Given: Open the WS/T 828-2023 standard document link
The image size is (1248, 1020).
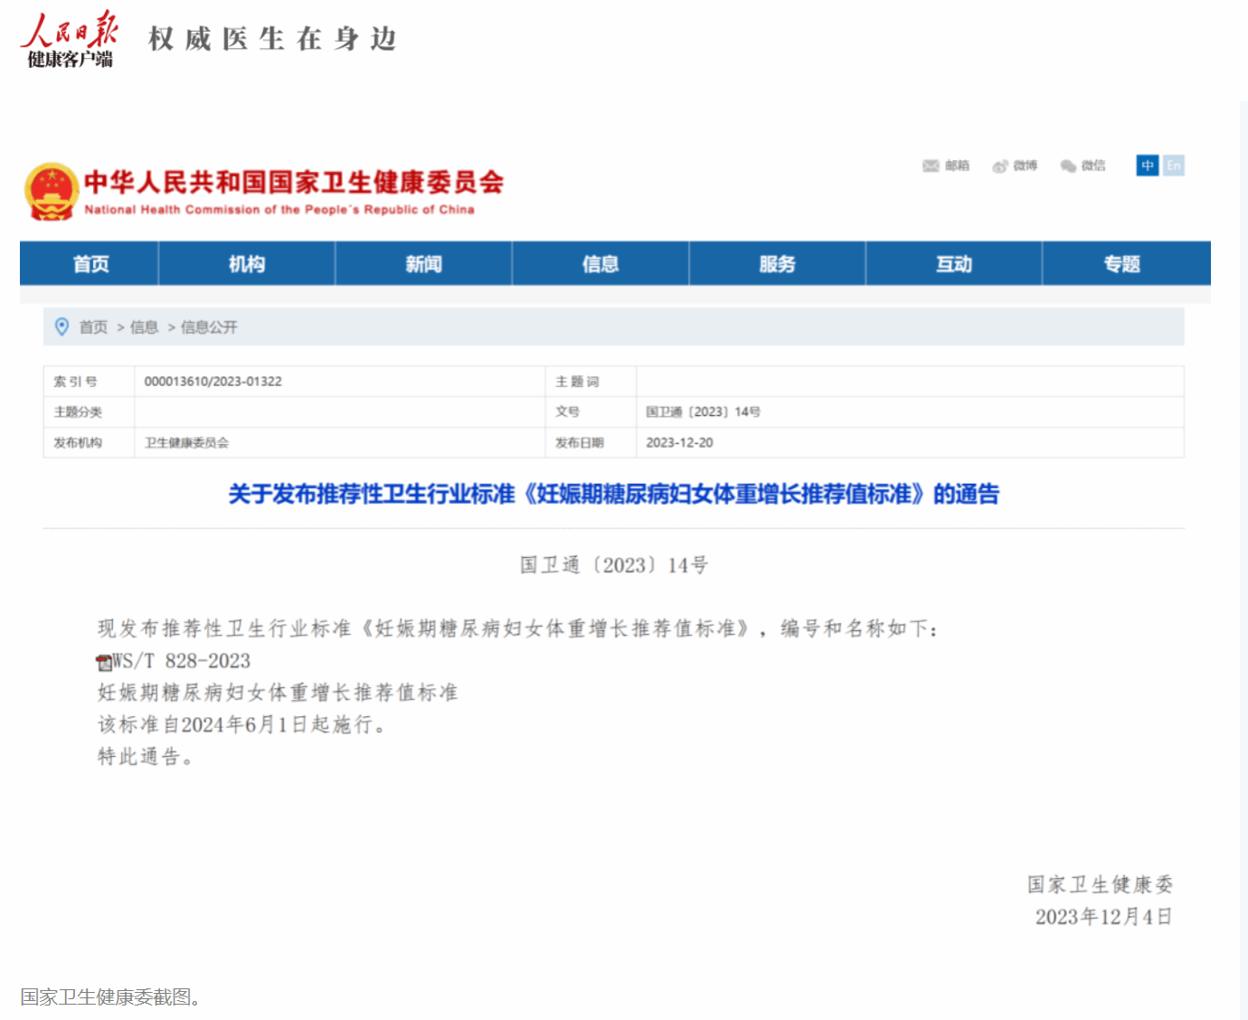Looking at the screenshot, I should coord(182,661).
